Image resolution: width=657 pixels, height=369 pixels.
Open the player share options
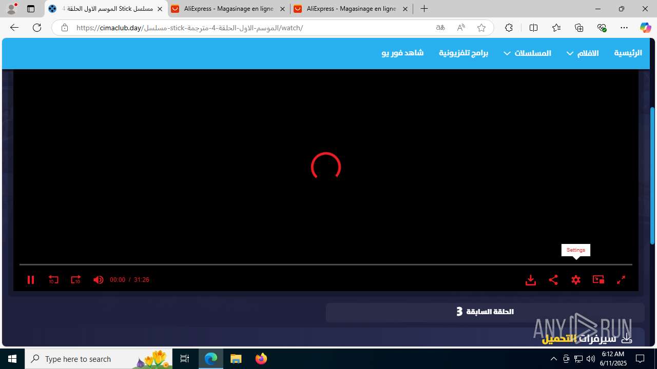tap(553, 280)
